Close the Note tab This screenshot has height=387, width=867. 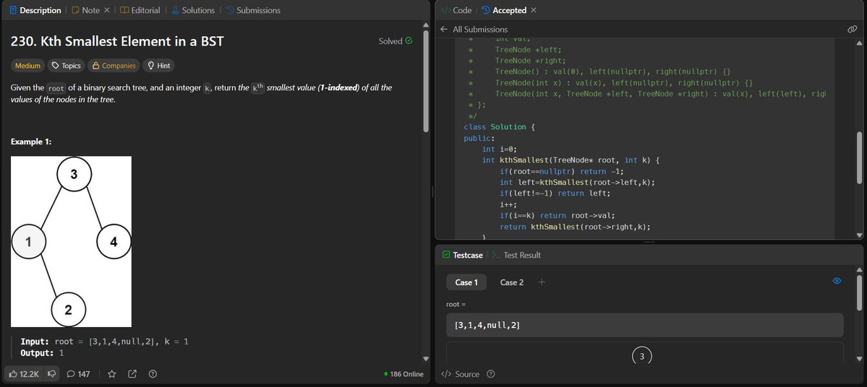[x=107, y=10]
